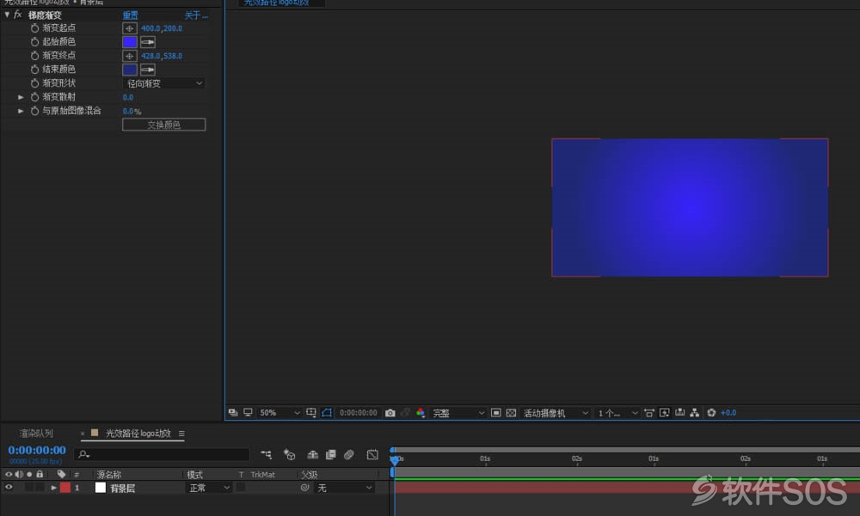Click the 交换颜色 button
Viewport: 860px width, 516px height.
click(x=164, y=124)
